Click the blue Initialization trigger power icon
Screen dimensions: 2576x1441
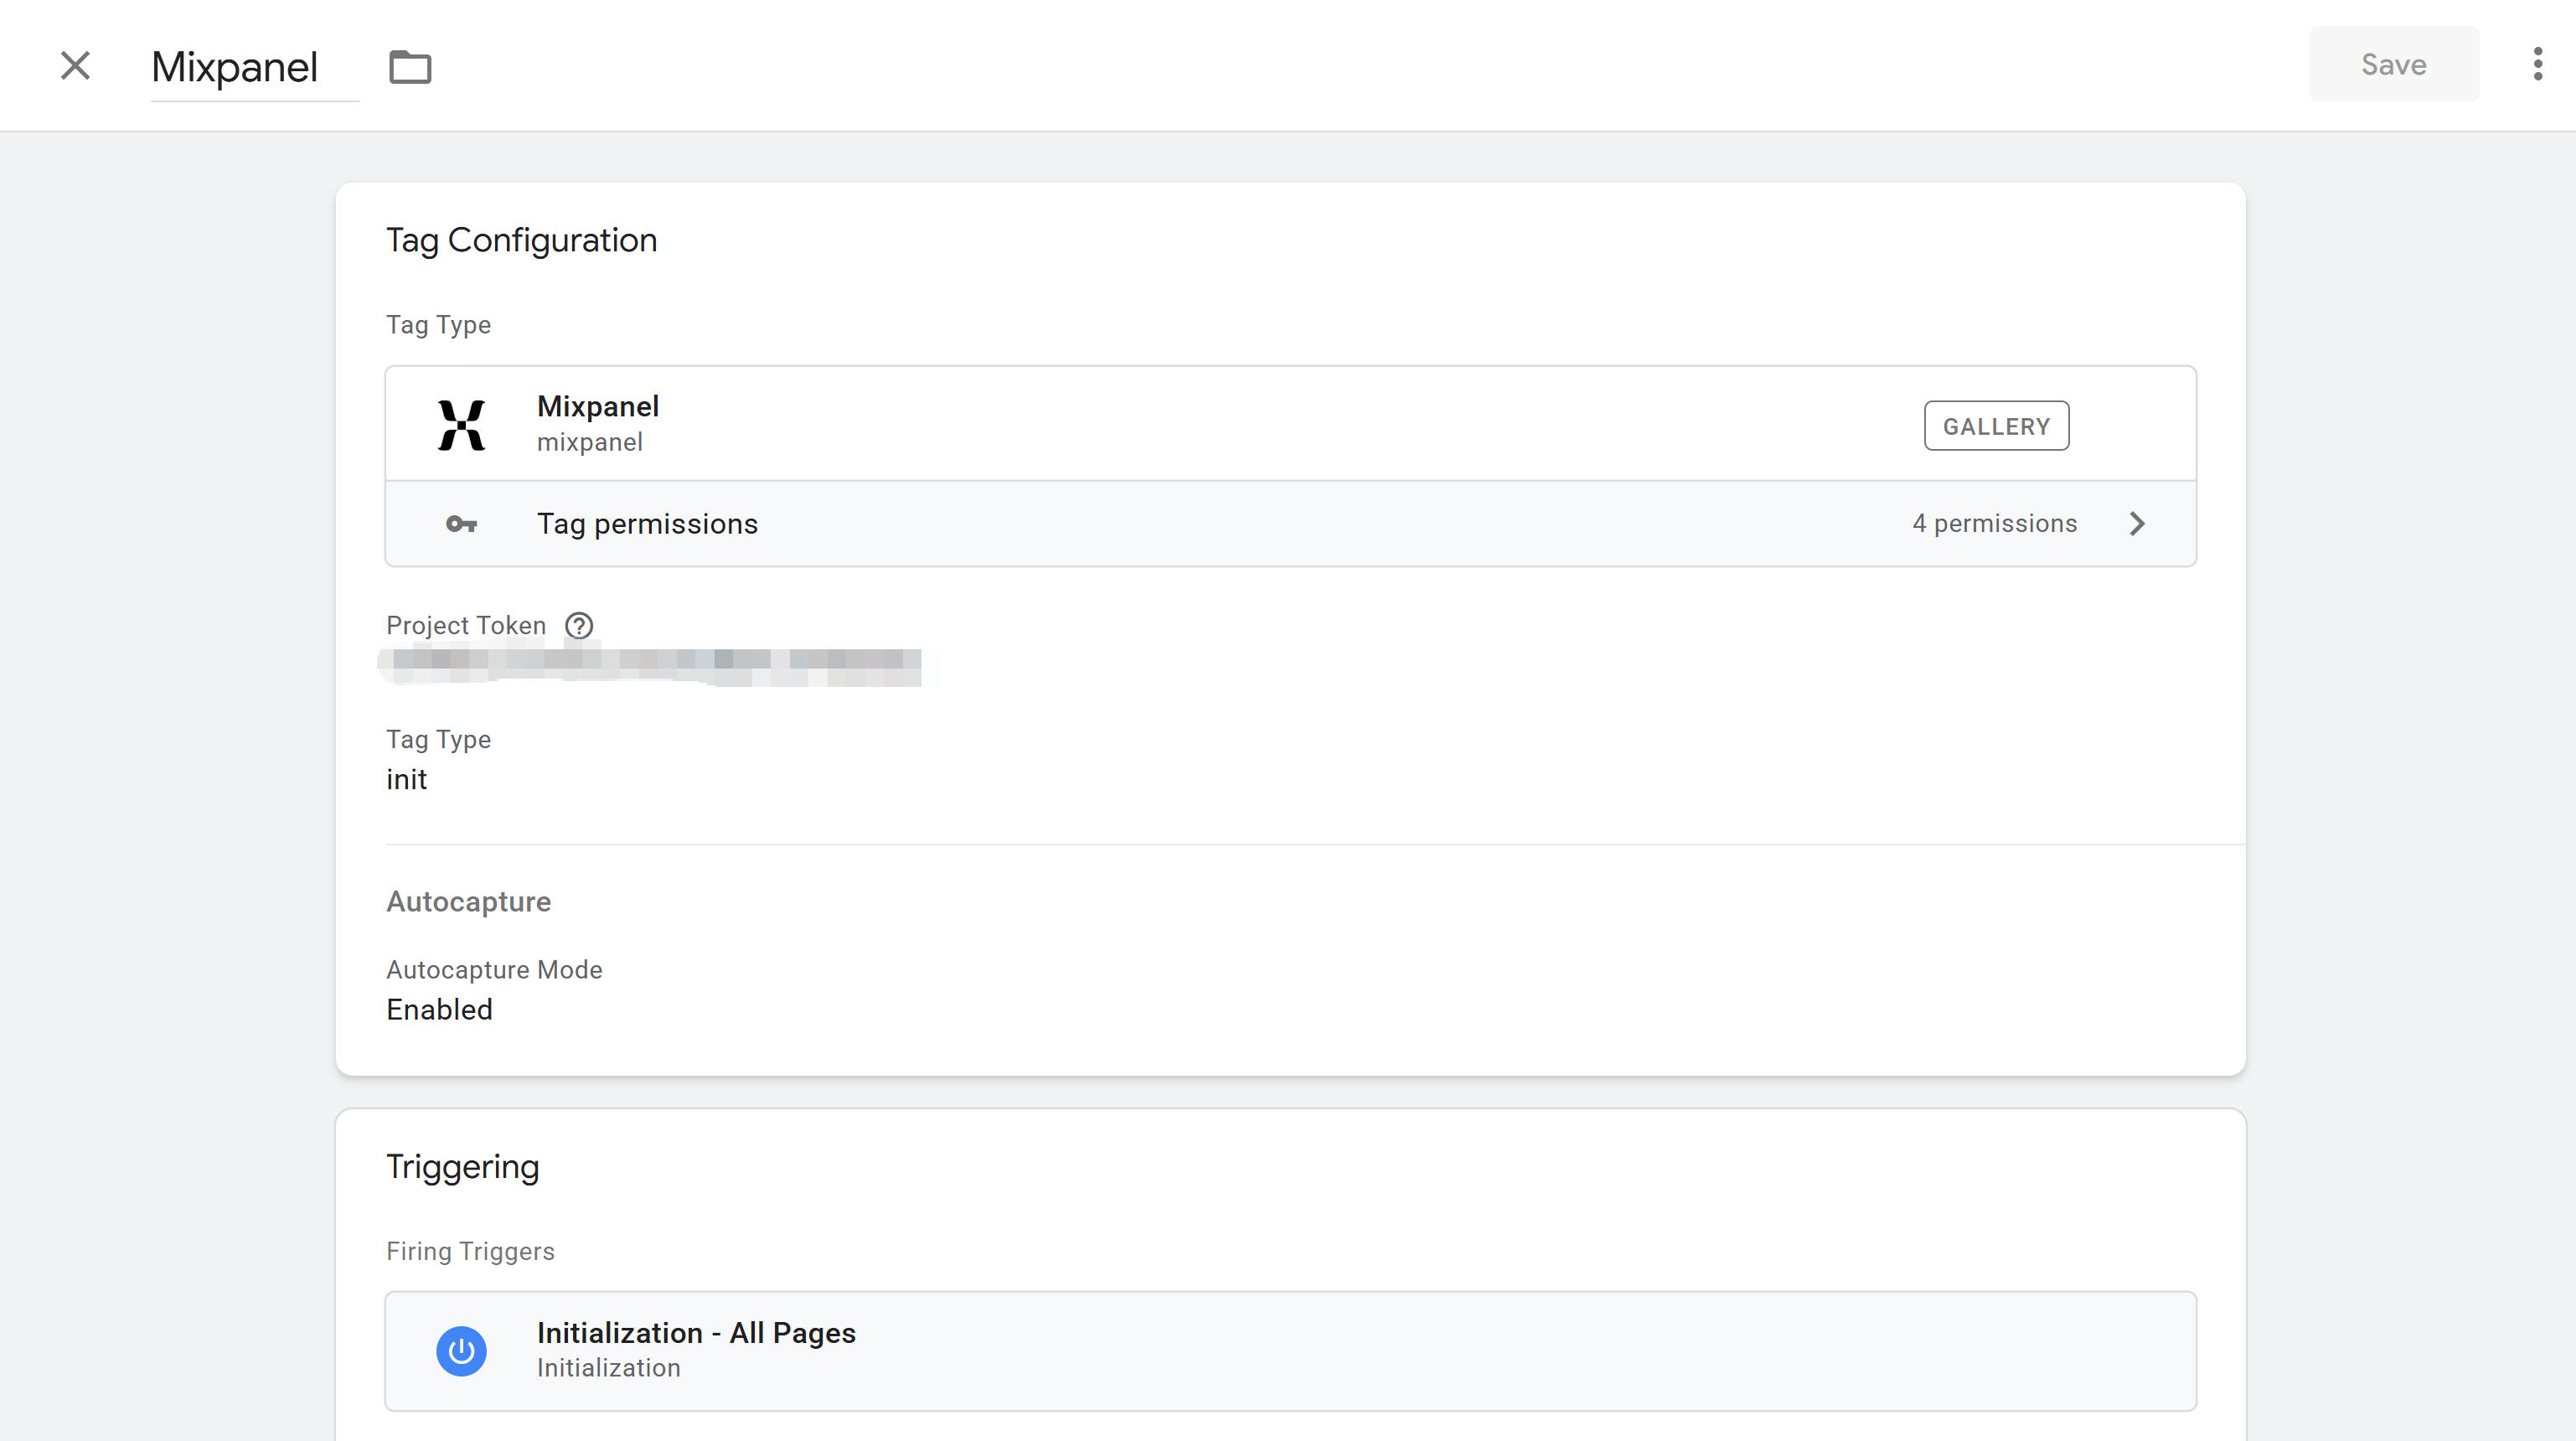[x=461, y=1351]
